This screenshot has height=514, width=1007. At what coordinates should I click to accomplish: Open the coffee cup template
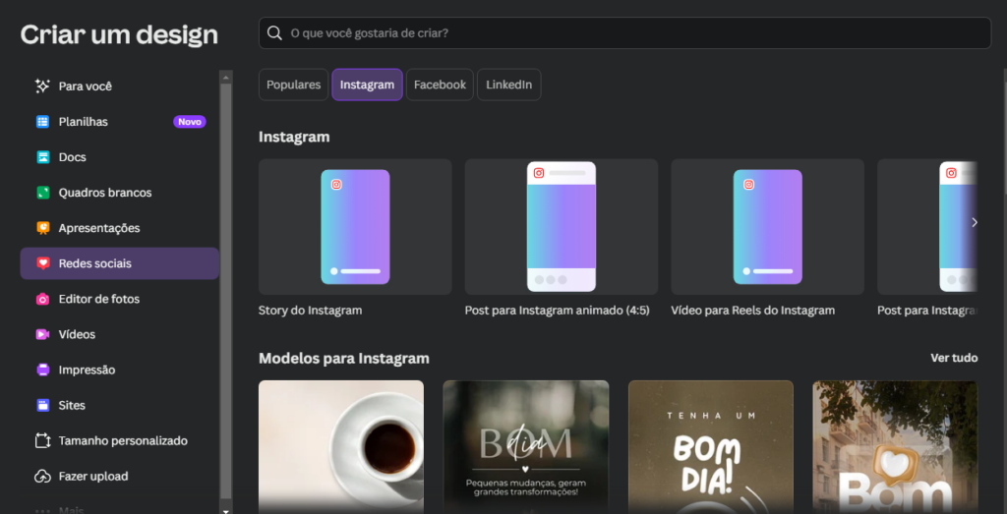pyautogui.click(x=341, y=447)
